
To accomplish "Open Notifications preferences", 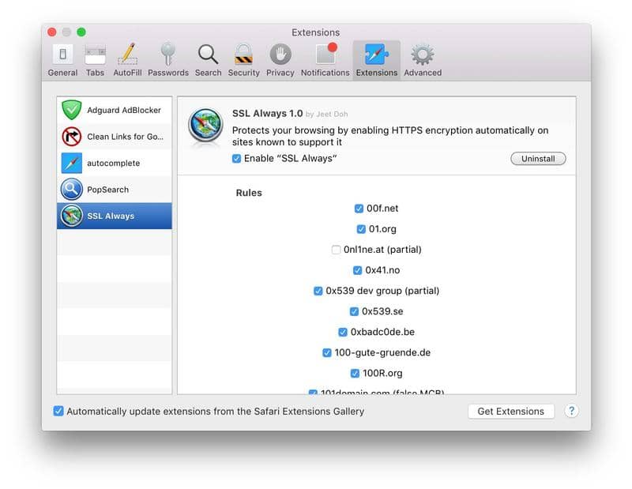I will pyautogui.click(x=325, y=53).
